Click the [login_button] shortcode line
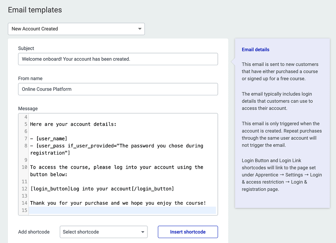The image size is (336, 243). (102, 189)
